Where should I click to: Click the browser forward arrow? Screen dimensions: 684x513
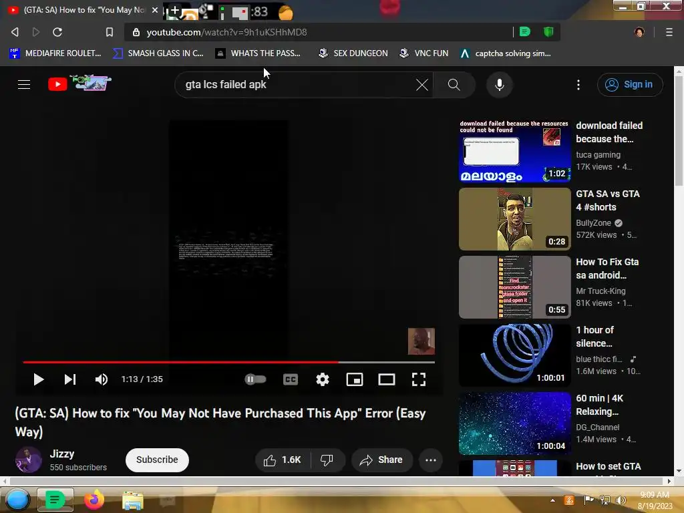click(36, 32)
